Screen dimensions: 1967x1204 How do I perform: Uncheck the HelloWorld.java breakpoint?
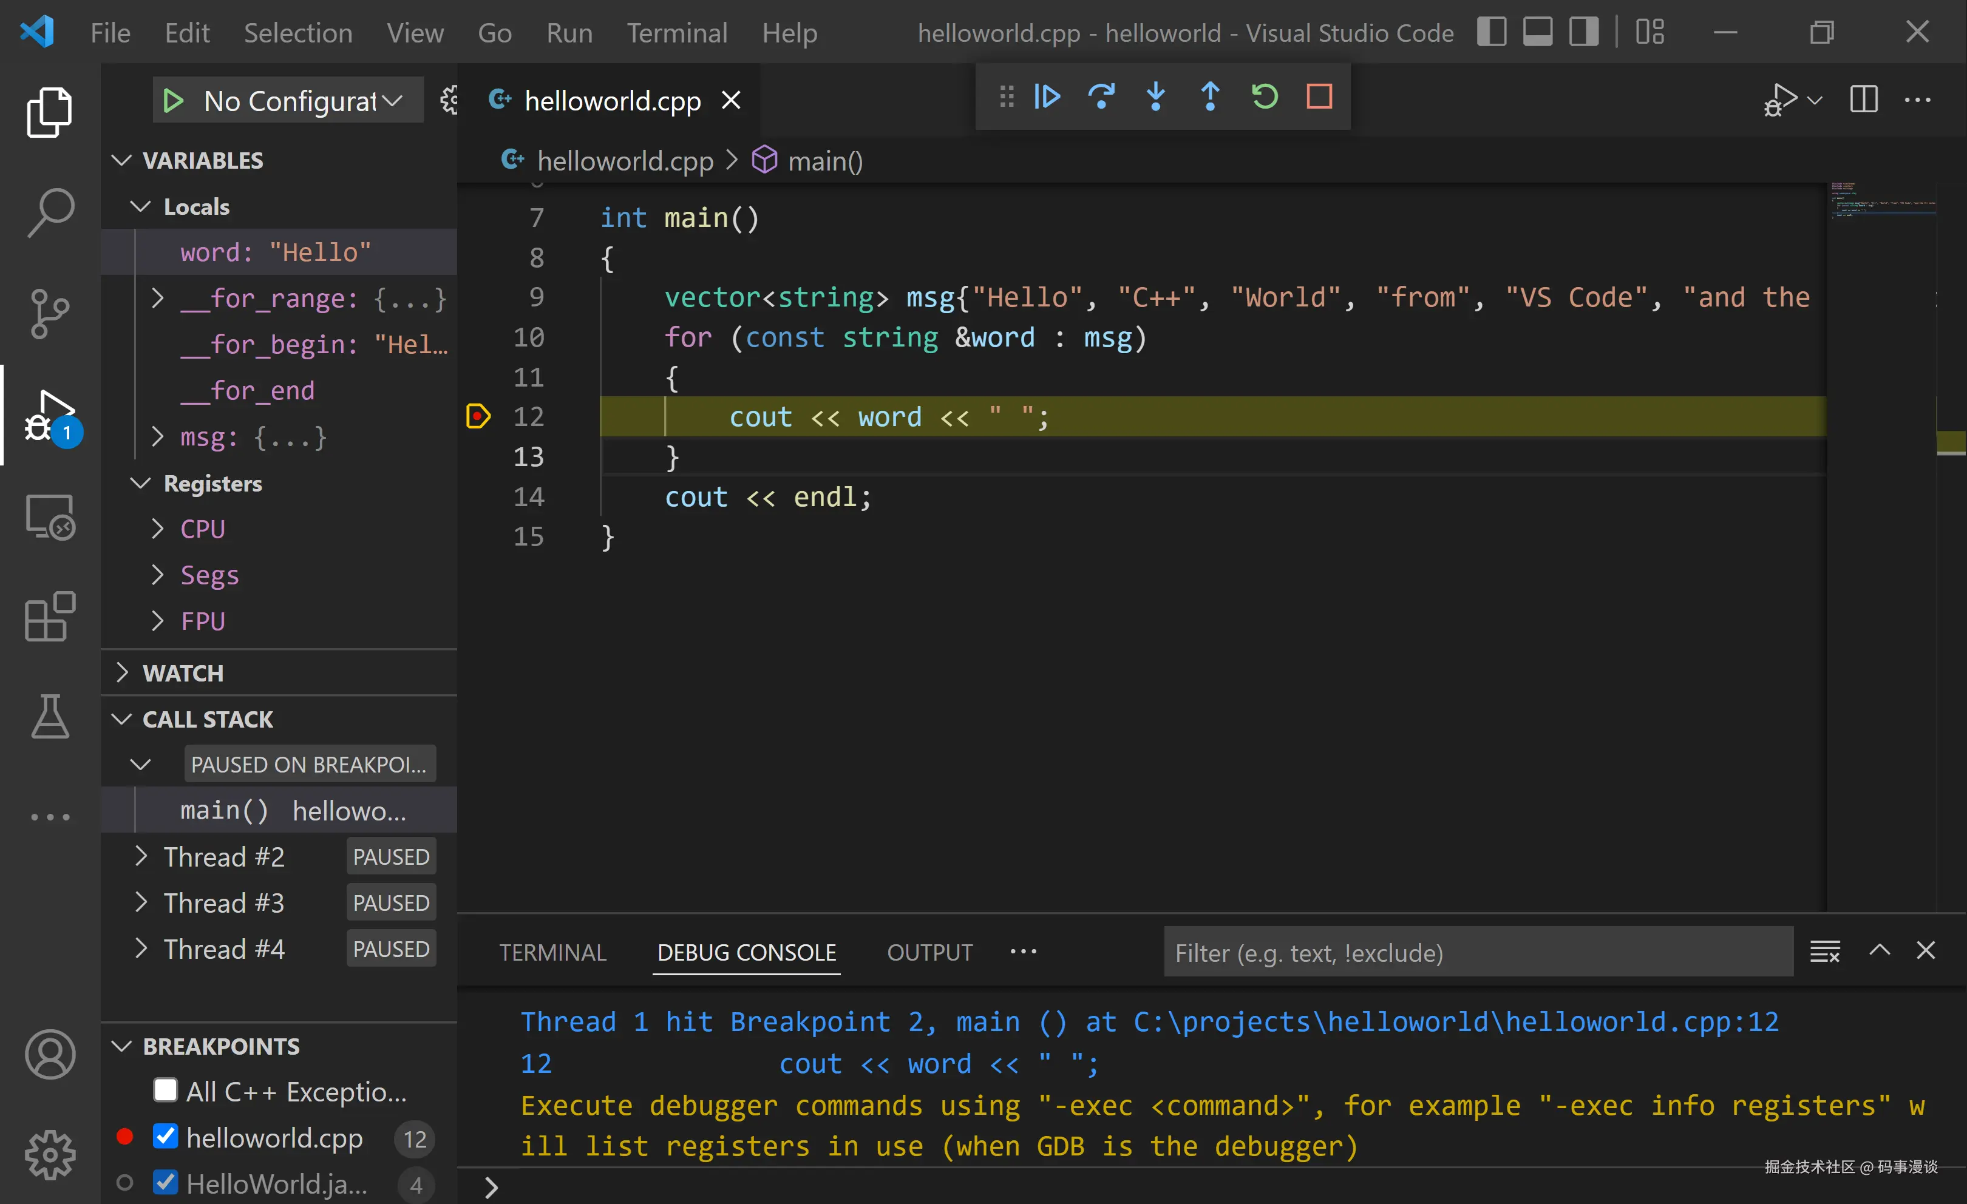pos(165,1183)
